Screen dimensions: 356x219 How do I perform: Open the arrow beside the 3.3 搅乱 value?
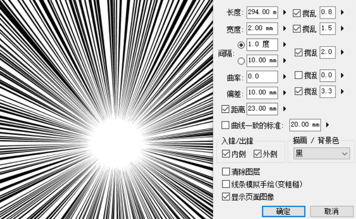coord(342,91)
